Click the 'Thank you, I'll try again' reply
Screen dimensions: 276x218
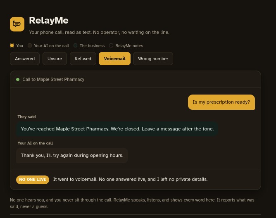tap(72, 155)
